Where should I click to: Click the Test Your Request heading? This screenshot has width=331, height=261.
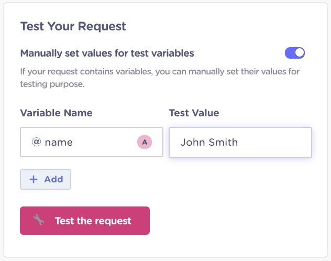point(73,26)
